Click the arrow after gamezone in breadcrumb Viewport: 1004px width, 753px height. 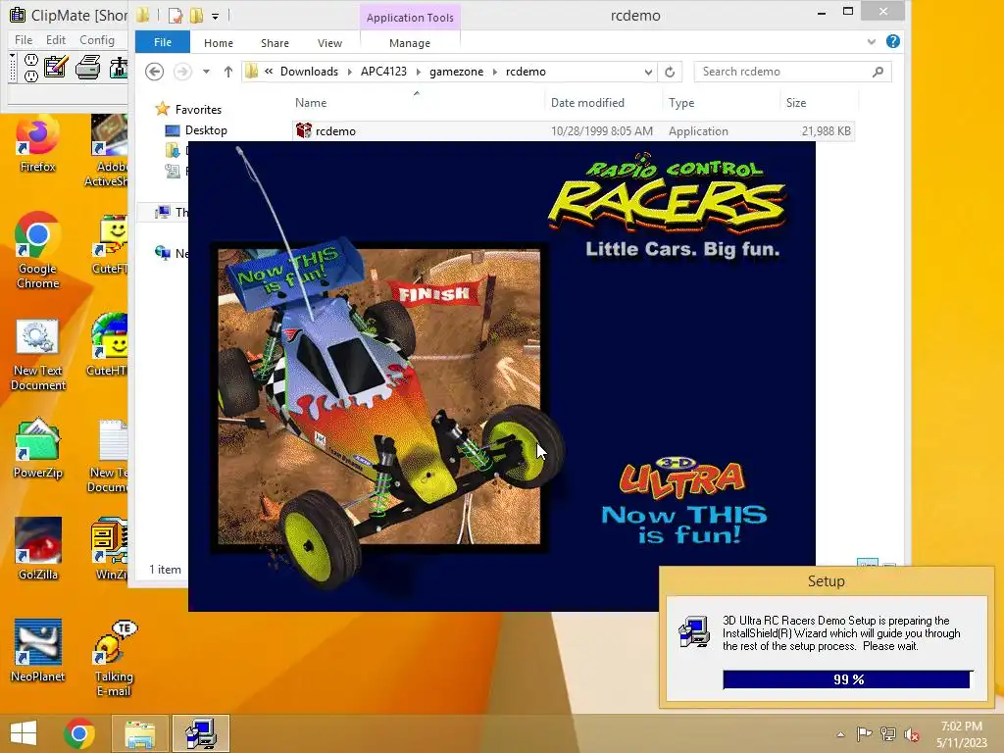tap(494, 72)
